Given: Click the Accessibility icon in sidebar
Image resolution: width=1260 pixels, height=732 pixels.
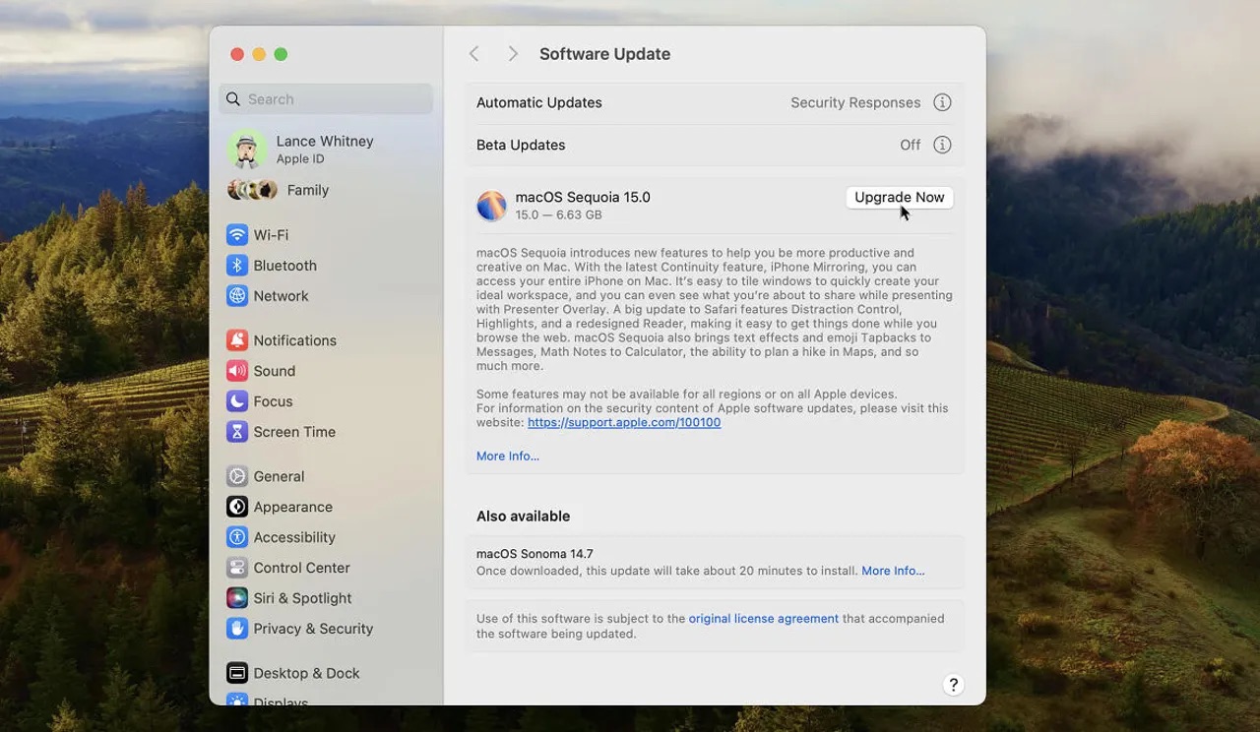Looking at the screenshot, I should click(237, 537).
